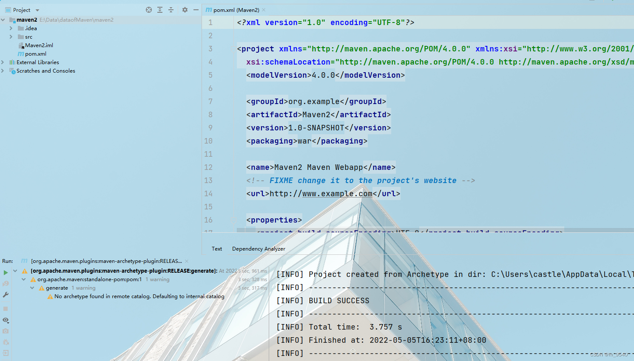Select the crosshair locate-file icon in the Project toolbar

[148, 9]
